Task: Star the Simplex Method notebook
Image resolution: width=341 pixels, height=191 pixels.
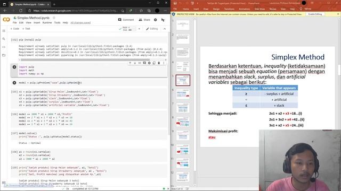Action: (x=54, y=18)
